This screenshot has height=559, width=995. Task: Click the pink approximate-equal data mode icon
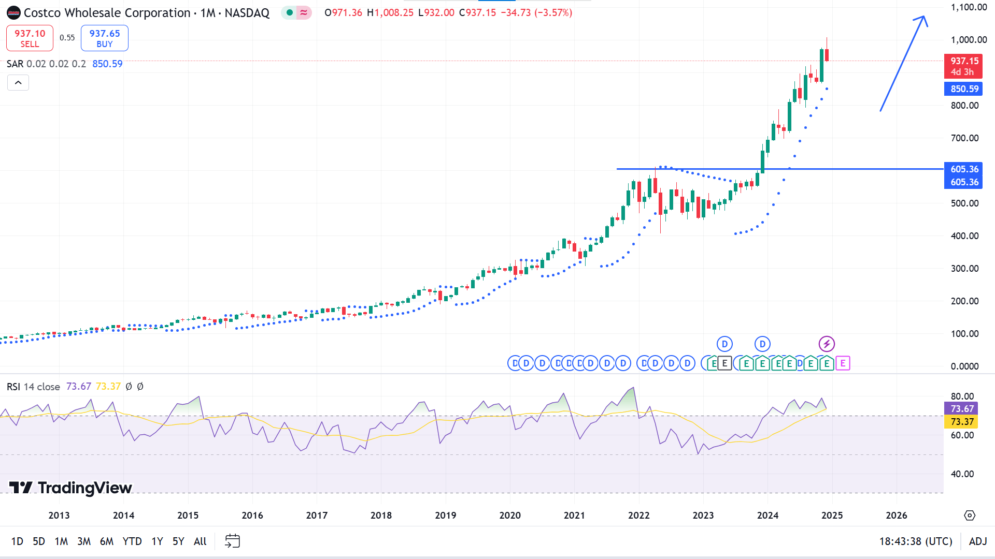pyautogui.click(x=304, y=13)
